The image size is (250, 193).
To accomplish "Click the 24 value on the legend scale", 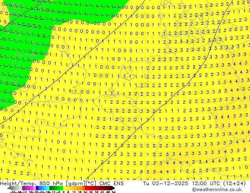I will click(x=85, y=192).
